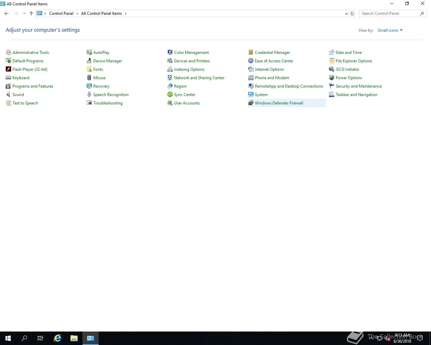Select the Keyboard icon
Image resolution: width=431 pixels, height=345 pixels.
[8, 77]
